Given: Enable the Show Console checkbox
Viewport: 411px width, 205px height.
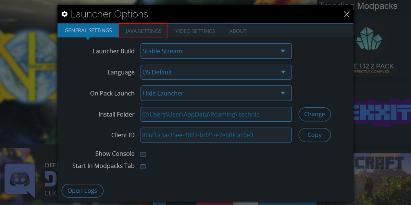Looking at the screenshot, I should pos(143,154).
